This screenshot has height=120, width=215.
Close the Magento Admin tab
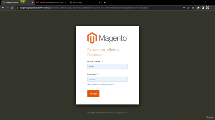(32, 2)
